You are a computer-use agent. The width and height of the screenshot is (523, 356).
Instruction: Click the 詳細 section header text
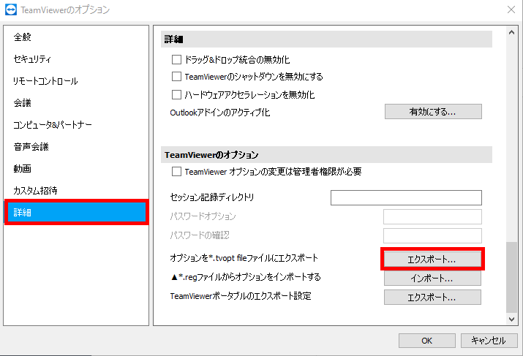click(x=174, y=39)
